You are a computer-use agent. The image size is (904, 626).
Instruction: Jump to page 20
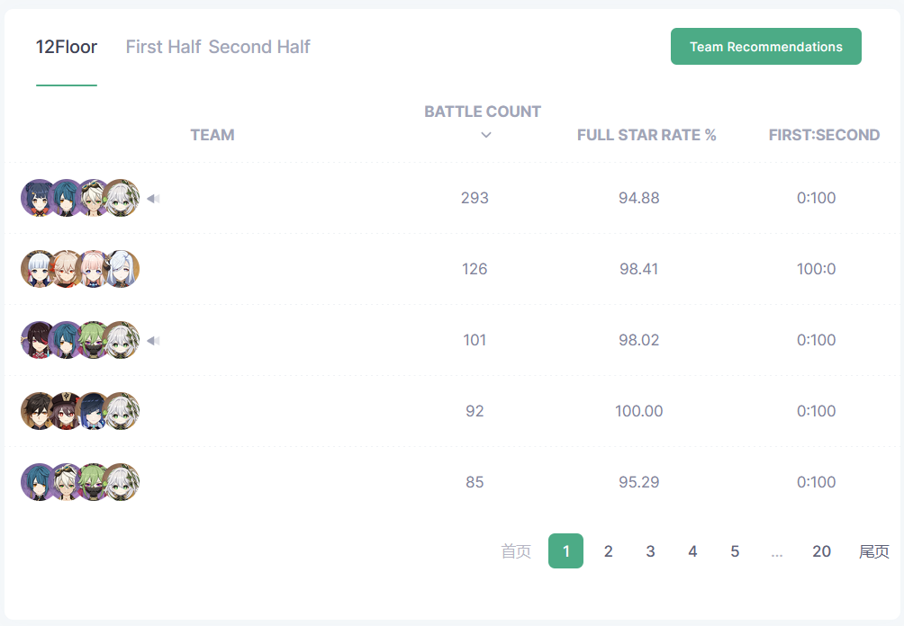[821, 551]
